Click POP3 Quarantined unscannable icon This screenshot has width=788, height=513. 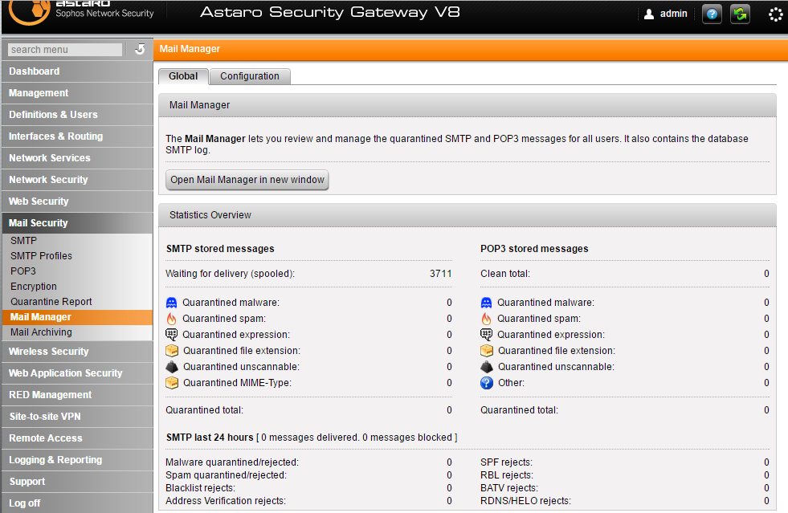point(487,367)
